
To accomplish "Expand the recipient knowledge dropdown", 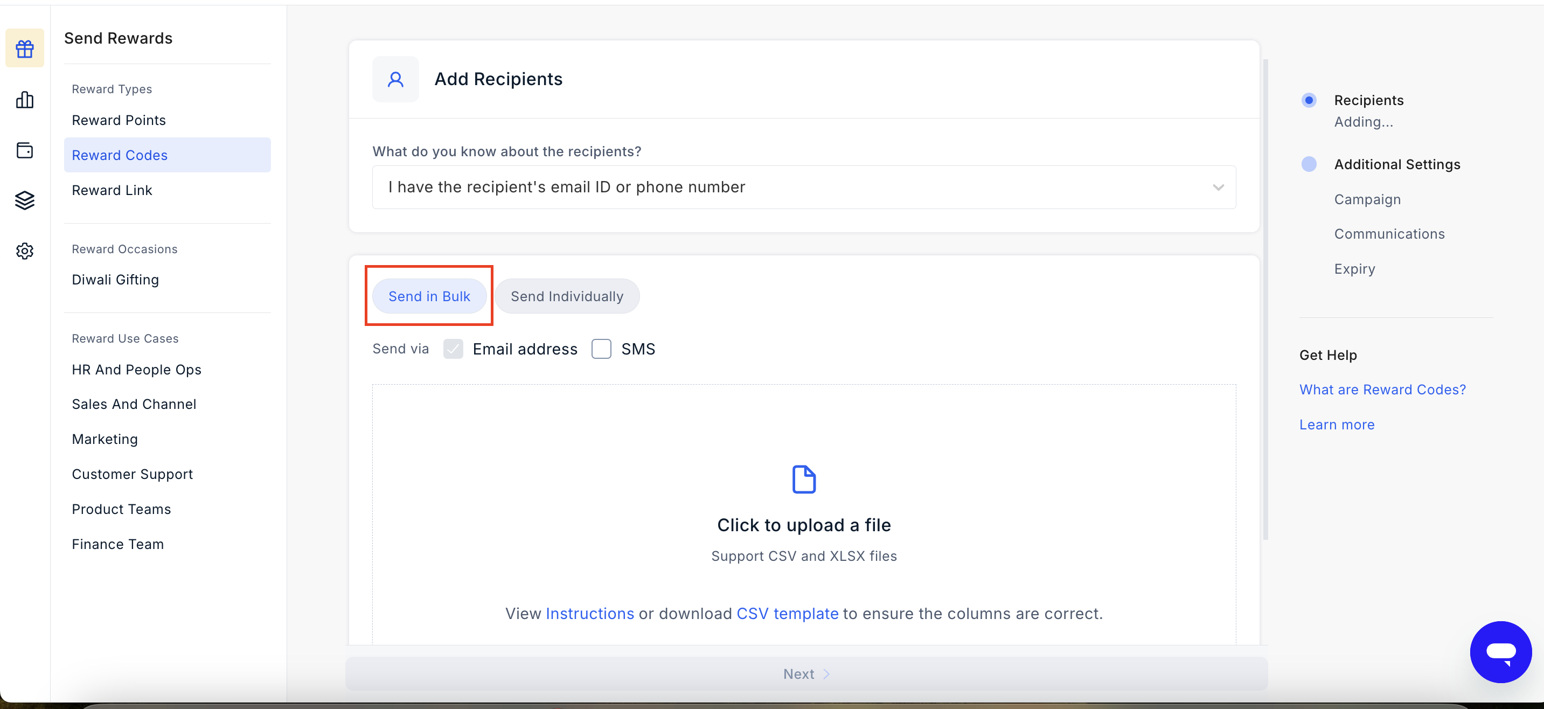I will (x=804, y=187).
